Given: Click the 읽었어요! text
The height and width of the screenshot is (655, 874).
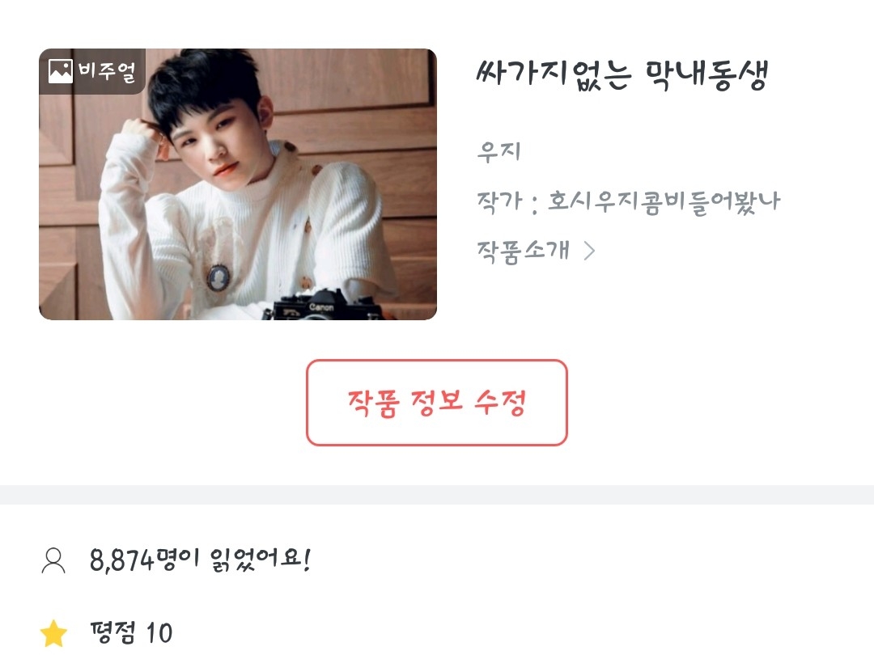Looking at the screenshot, I should [x=261, y=560].
